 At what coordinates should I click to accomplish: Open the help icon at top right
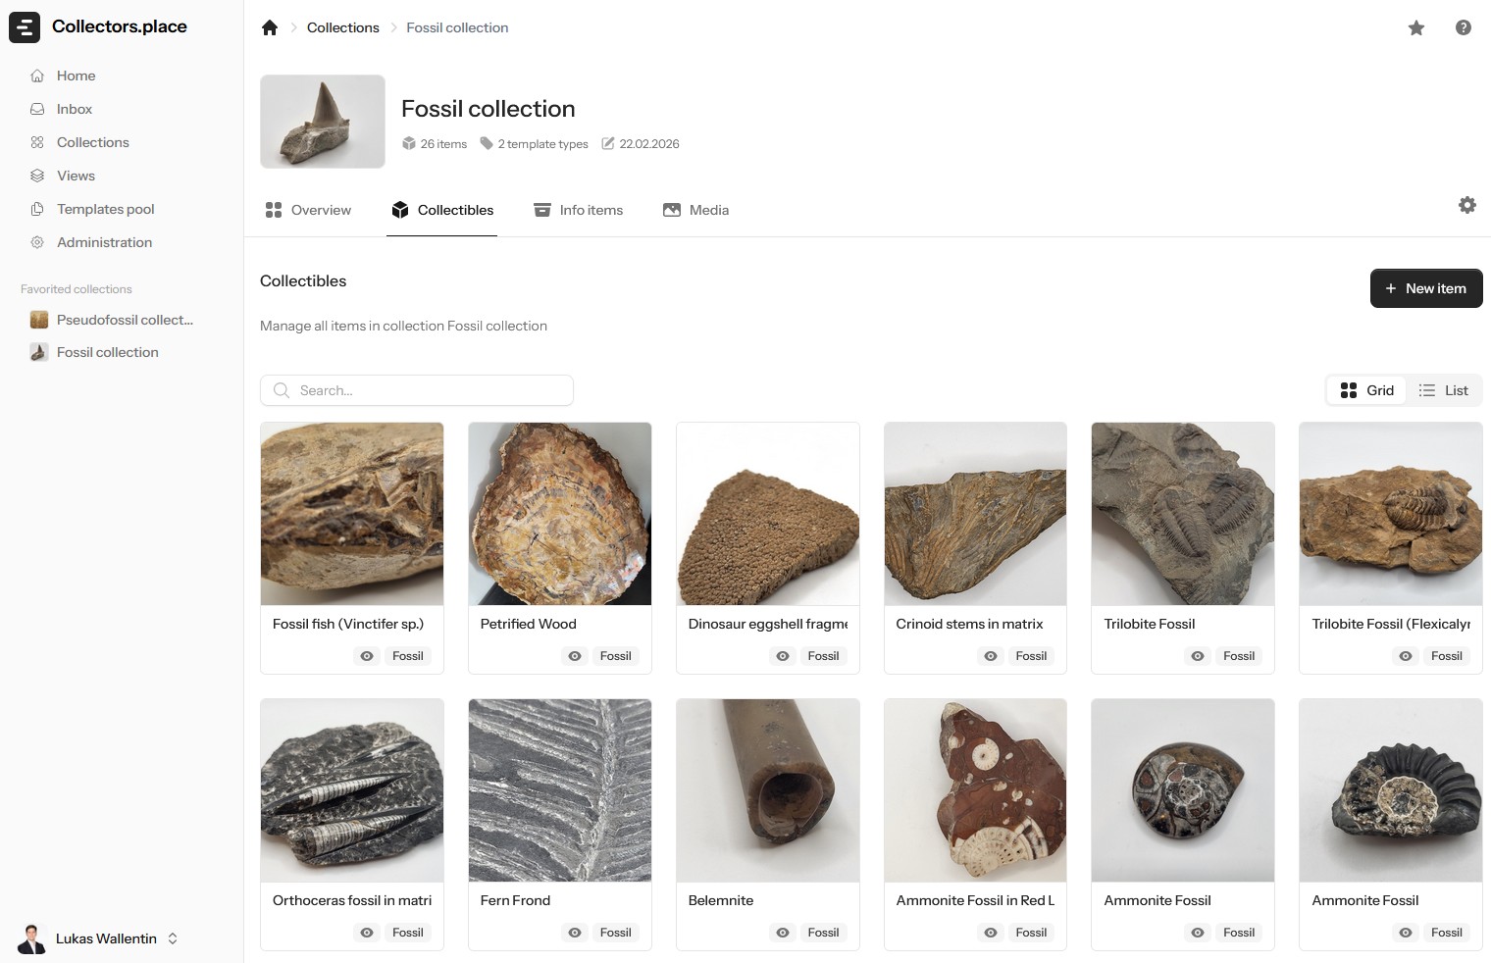1463,27
